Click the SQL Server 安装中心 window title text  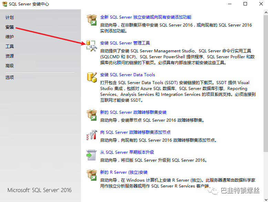(x=29, y=4)
